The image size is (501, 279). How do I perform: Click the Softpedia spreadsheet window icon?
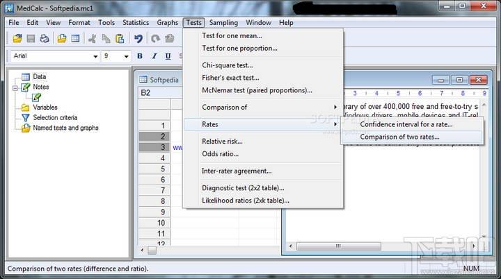[143, 79]
